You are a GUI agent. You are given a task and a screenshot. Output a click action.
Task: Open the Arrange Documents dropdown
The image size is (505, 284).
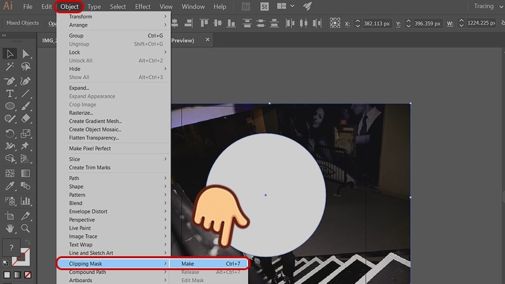286,6
